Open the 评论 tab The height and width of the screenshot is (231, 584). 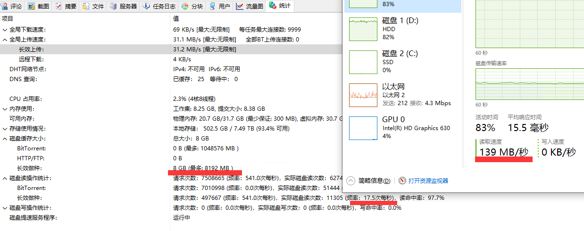(12, 6)
